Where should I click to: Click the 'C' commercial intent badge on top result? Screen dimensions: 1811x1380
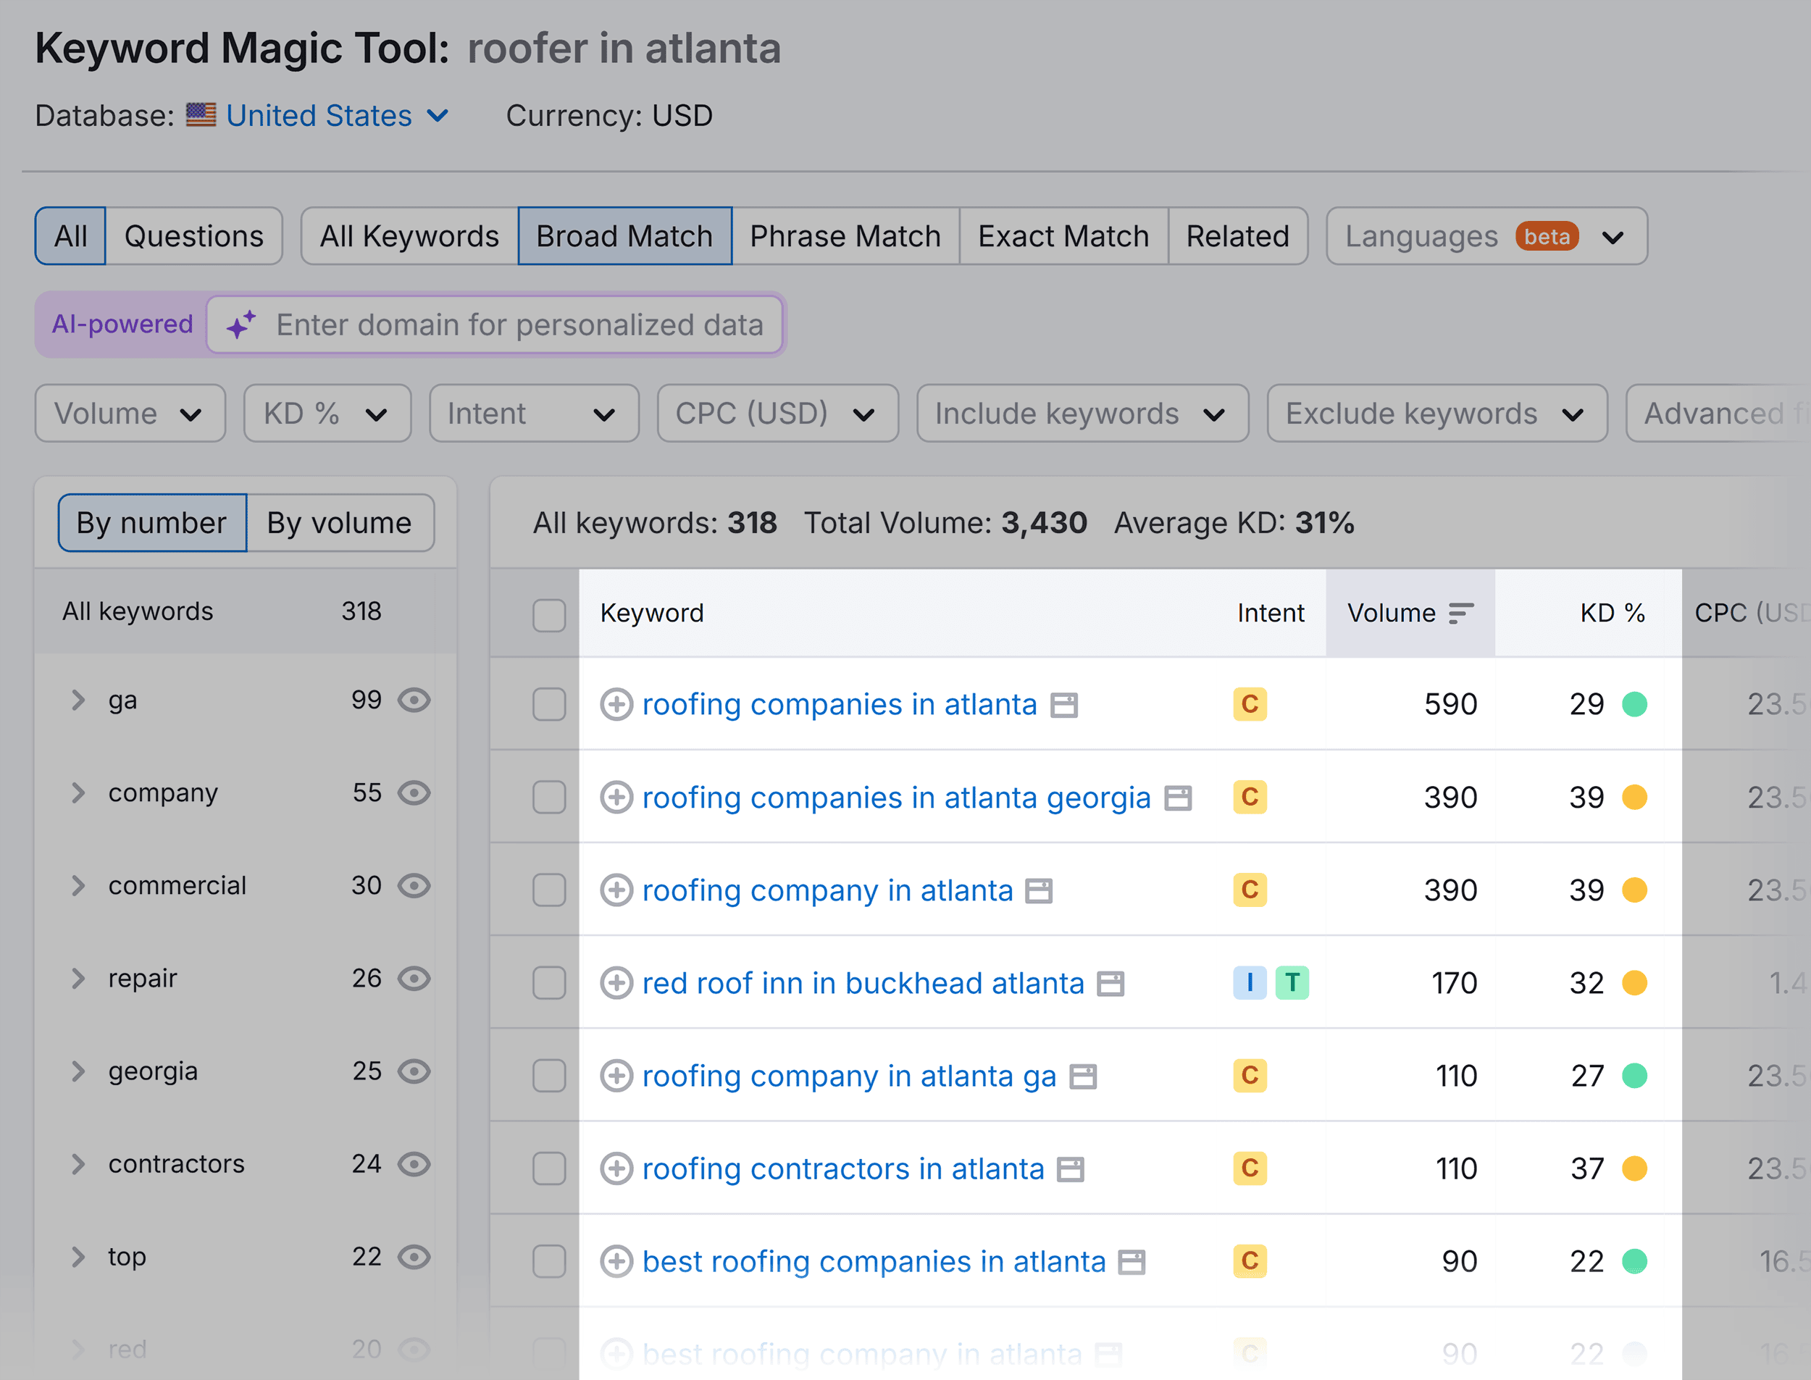click(1247, 705)
